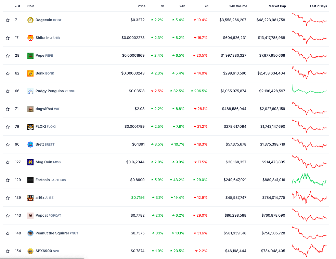
Task: Open the Bonk BONK link
Action: 45,73
